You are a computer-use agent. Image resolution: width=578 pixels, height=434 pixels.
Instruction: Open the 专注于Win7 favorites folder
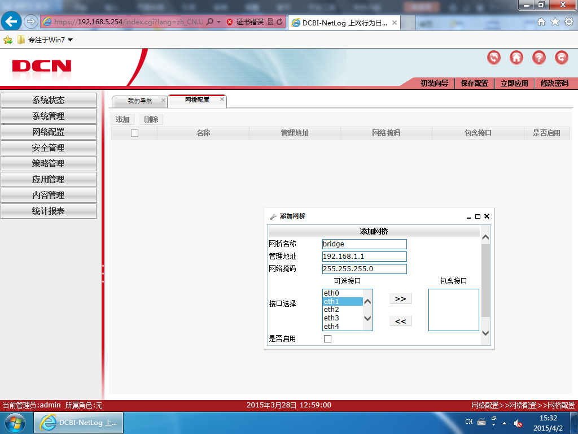coord(45,40)
